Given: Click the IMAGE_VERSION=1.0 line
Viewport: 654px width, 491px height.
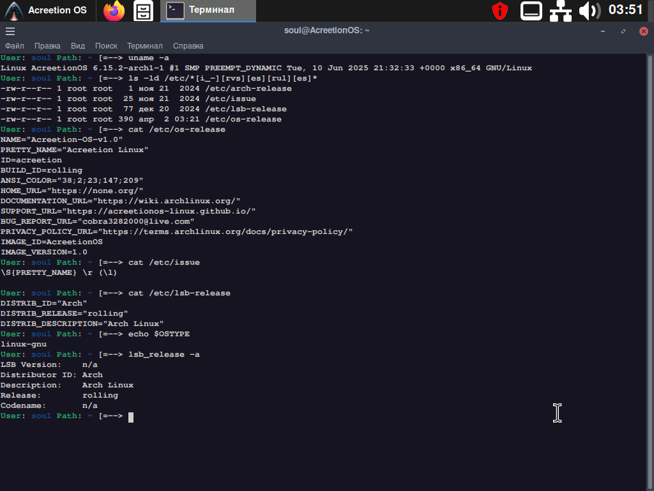Looking at the screenshot, I should (x=44, y=252).
